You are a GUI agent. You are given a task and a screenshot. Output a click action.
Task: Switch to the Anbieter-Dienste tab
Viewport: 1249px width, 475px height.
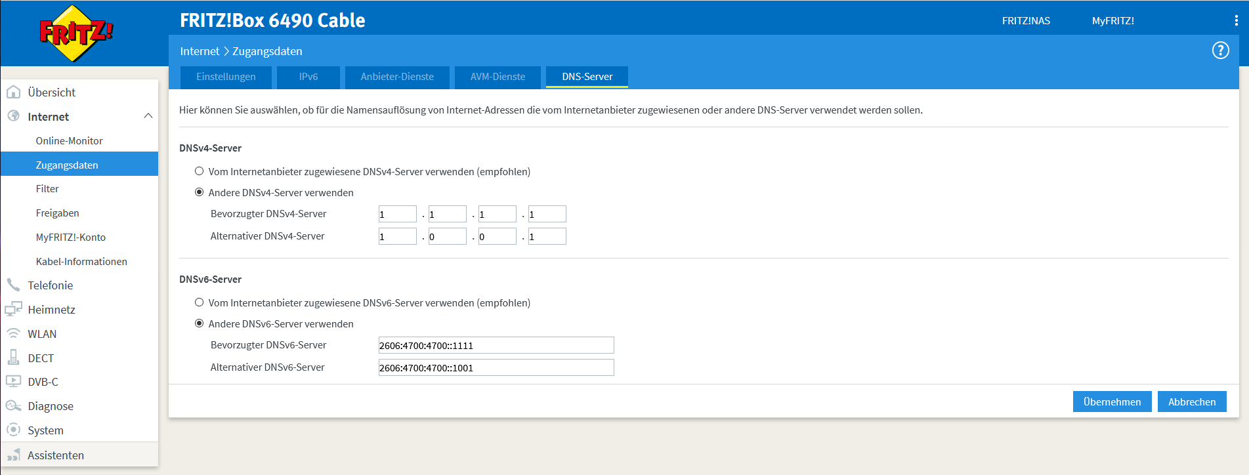pos(397,77)
